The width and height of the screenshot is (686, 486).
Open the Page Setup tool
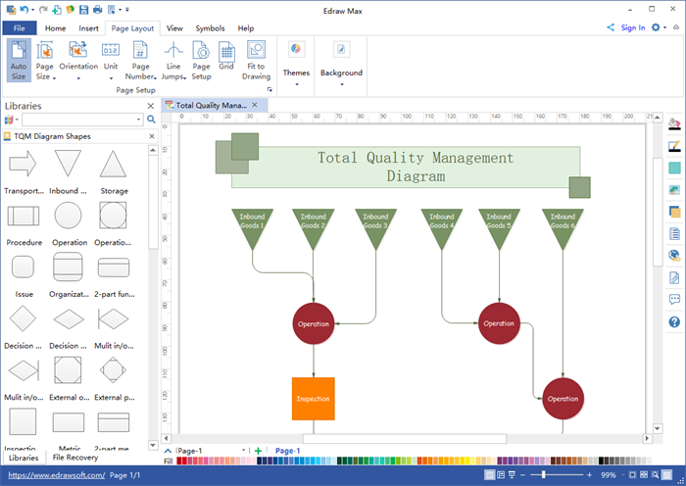[201, 60]
